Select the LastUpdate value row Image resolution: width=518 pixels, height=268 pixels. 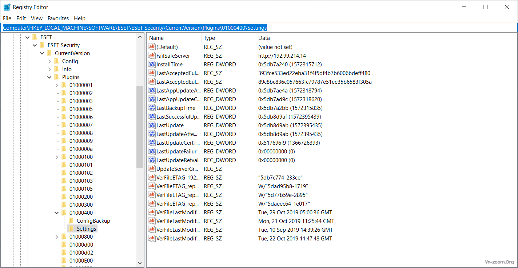(x=170, y=125)
